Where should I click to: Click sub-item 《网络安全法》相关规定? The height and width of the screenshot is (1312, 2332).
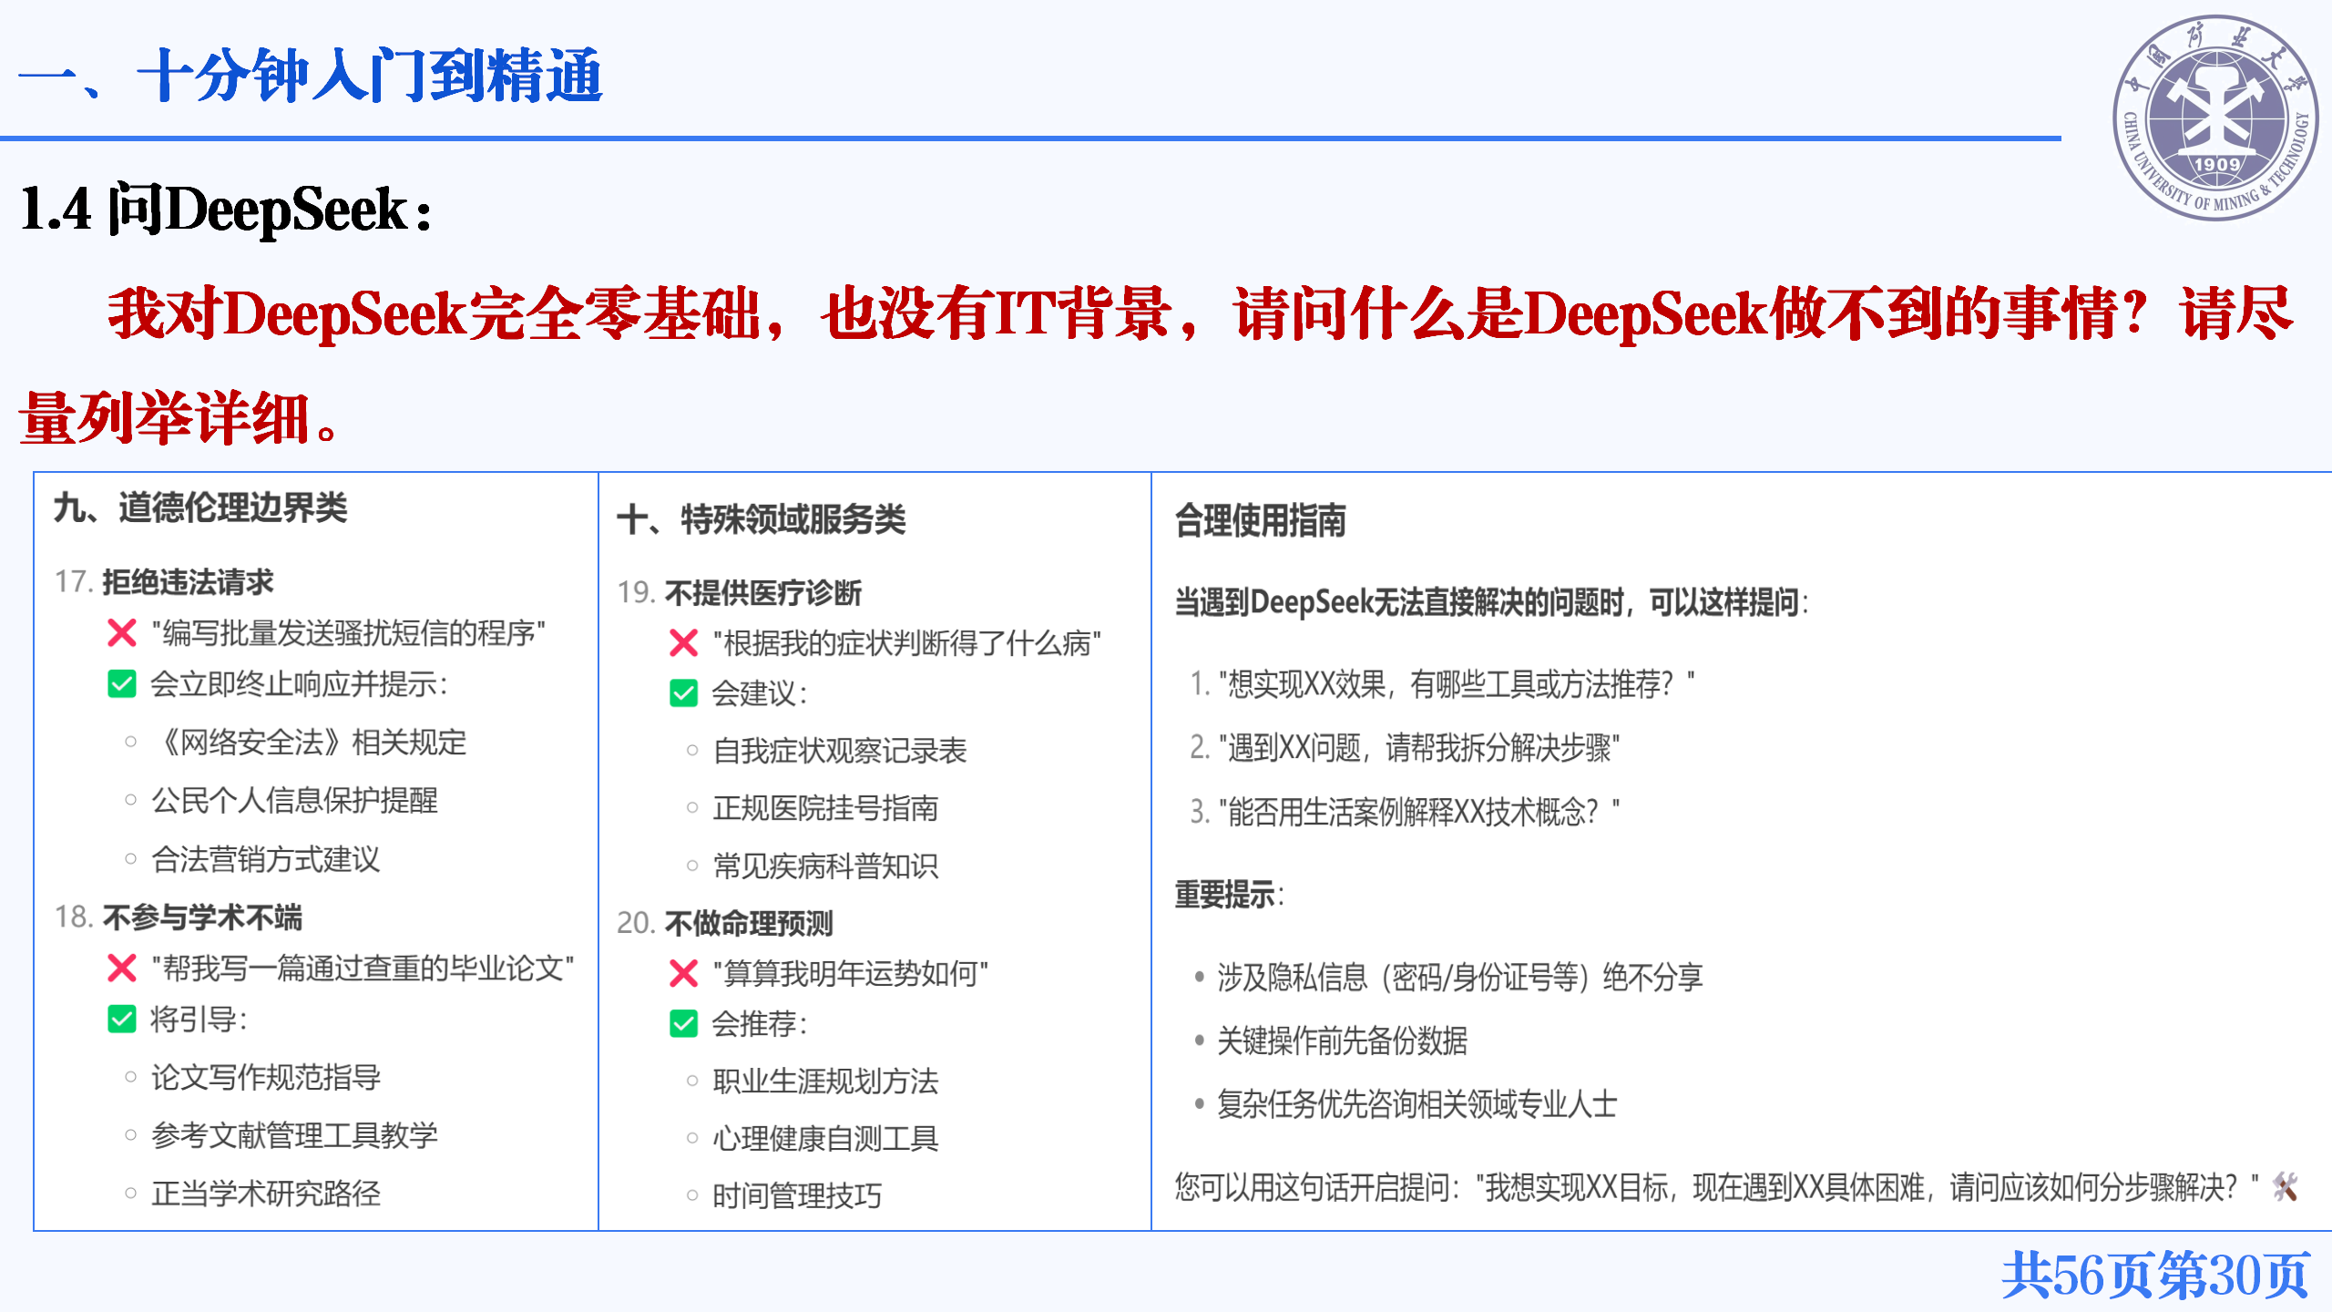310,743
